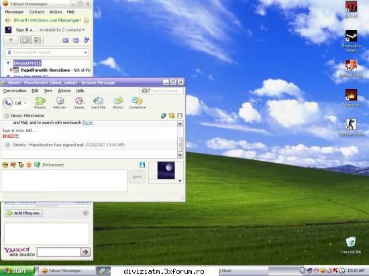Open the emoticons smiley picker
Image resolution: width=369 pixels, height=276 pixels.
5,165
